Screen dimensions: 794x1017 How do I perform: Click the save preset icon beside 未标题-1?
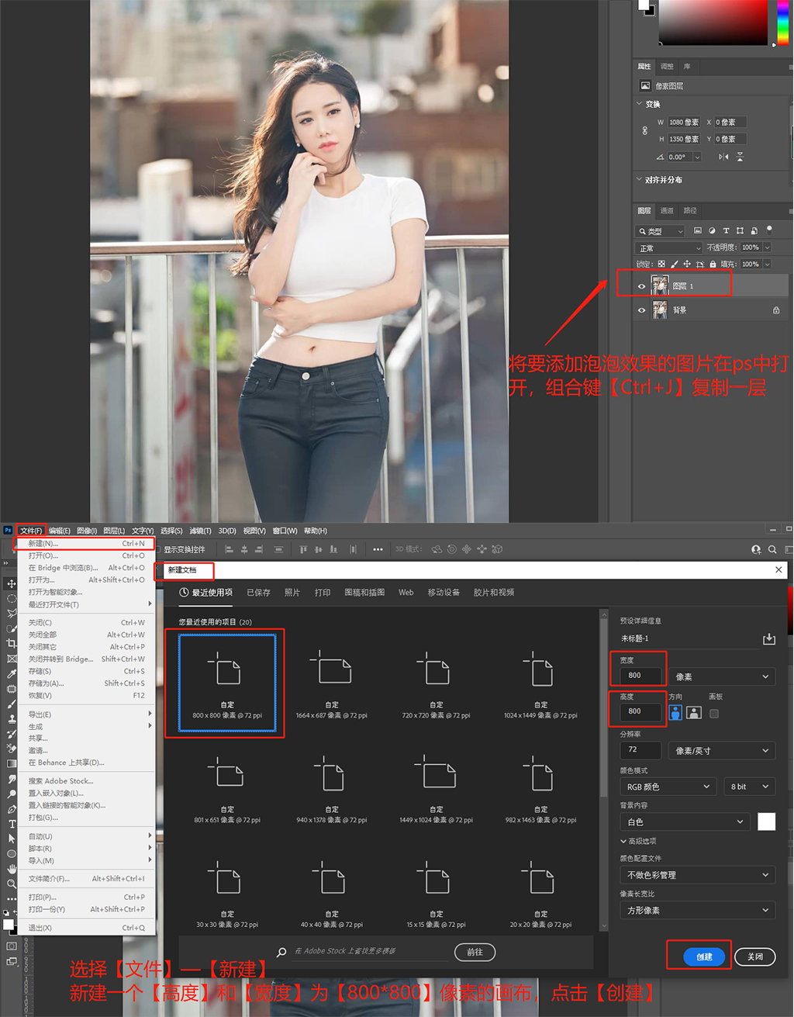(768, 638)
